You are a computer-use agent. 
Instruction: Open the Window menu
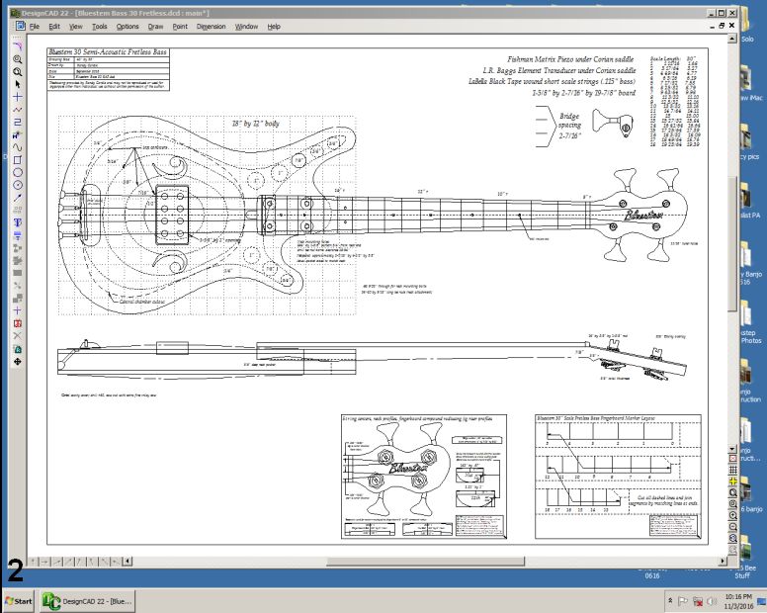tap(246, 27)
